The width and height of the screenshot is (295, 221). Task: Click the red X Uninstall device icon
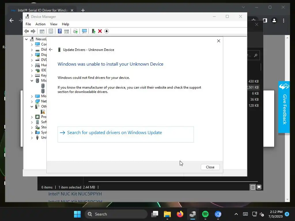(100, 31)
